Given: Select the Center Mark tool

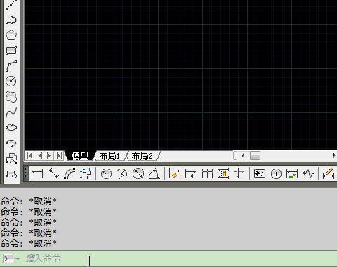Looking at the screenshot, I should (276, 174).
